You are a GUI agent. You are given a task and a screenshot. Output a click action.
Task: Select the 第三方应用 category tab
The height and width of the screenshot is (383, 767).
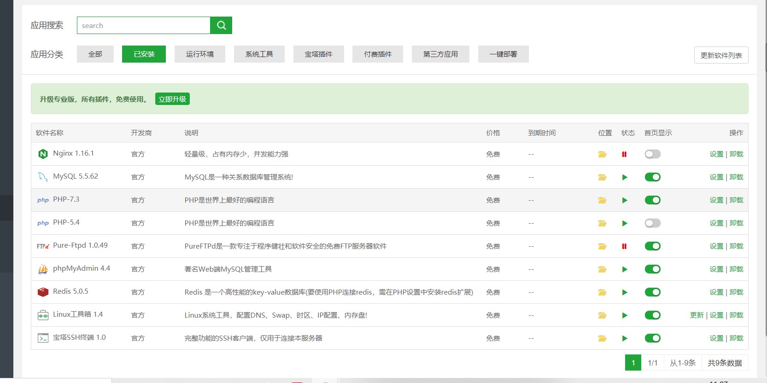pos(440,54)
